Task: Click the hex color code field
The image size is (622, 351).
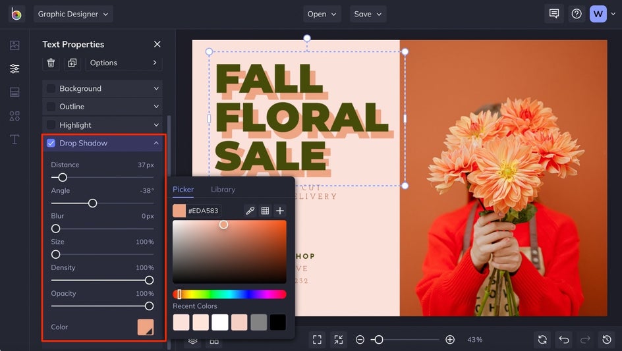Action: (x=204, y=211)
